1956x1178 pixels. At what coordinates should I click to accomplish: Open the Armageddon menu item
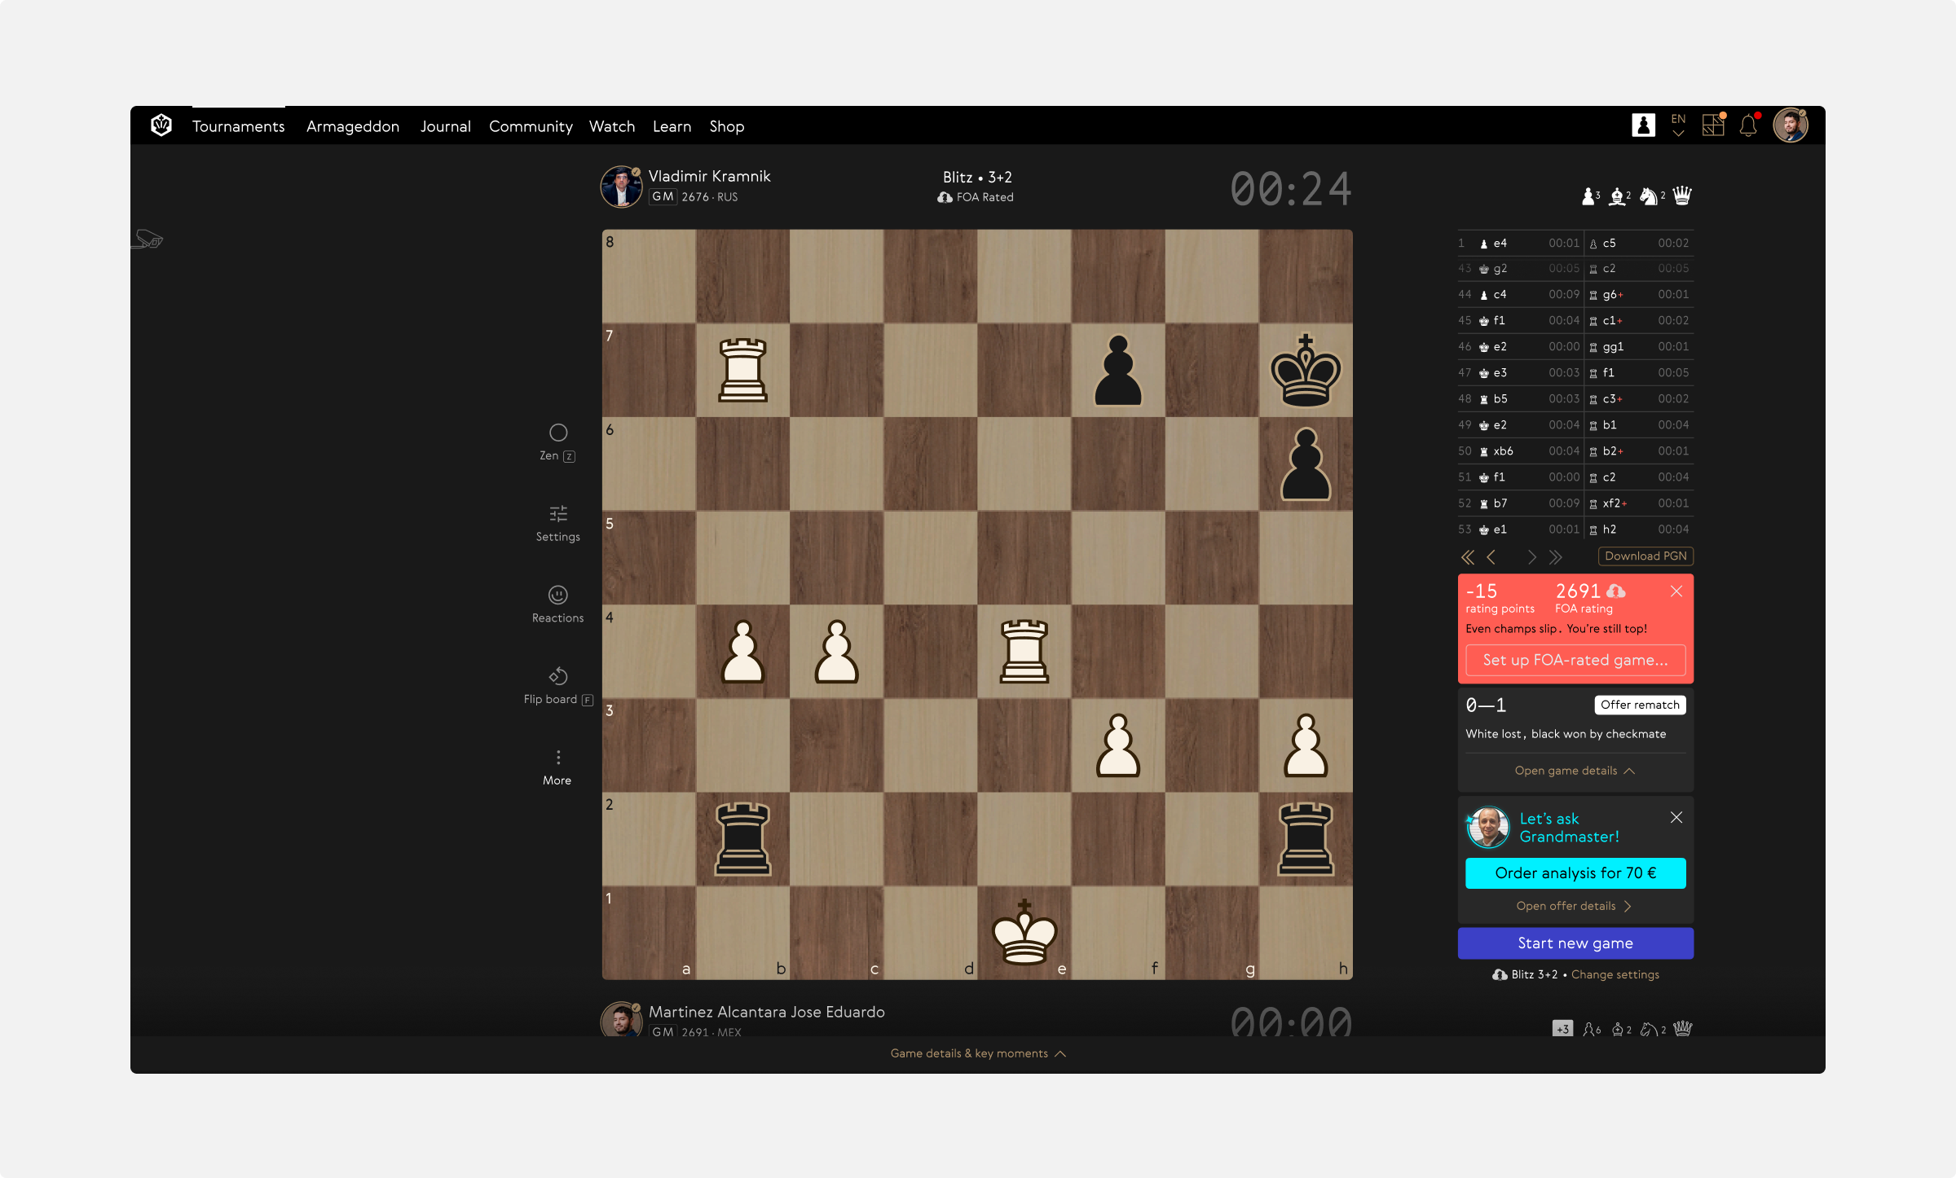coord(353,126)
